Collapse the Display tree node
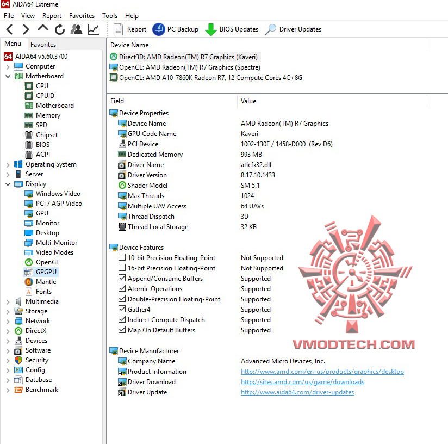The width and height of the screenshot is (448, 444). click(x=8, y=184)
